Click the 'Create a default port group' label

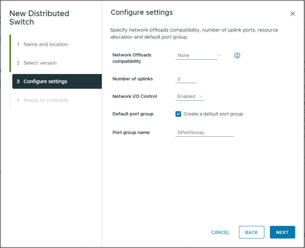pos(213,114)
